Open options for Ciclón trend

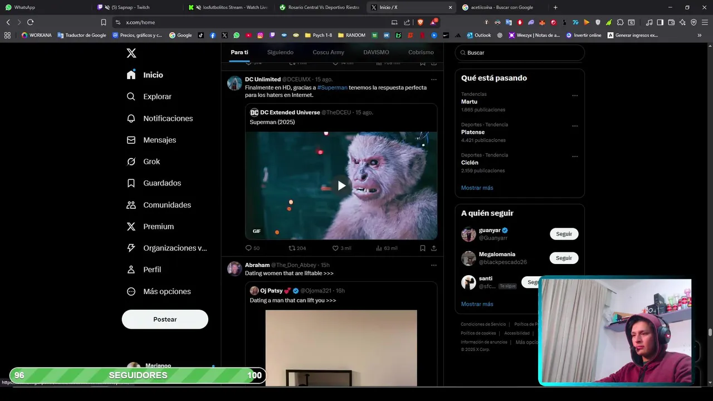tap(575, 157)
